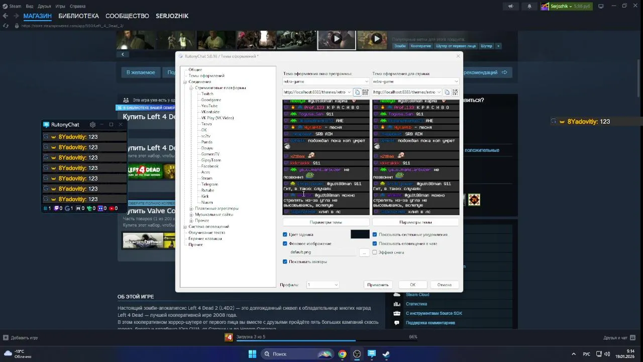Viewport: 643px width, 362px height.
Task: Show QR code for stream theme
Action: (x=455, y=92)
